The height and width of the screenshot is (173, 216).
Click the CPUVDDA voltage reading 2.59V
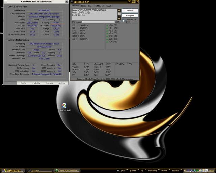click(x=130, y=64)
